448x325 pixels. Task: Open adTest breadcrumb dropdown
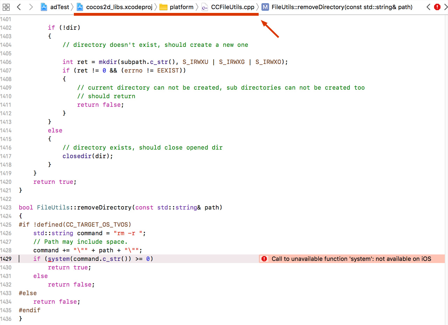59,7
